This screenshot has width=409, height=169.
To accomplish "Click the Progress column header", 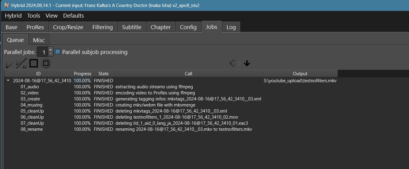I will [82, 73].
